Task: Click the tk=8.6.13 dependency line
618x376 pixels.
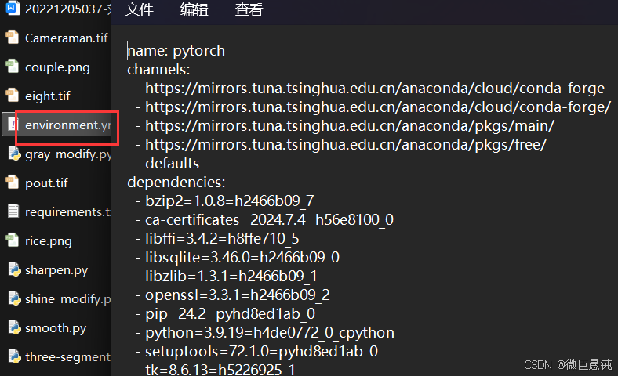Action: pos(215,370)
